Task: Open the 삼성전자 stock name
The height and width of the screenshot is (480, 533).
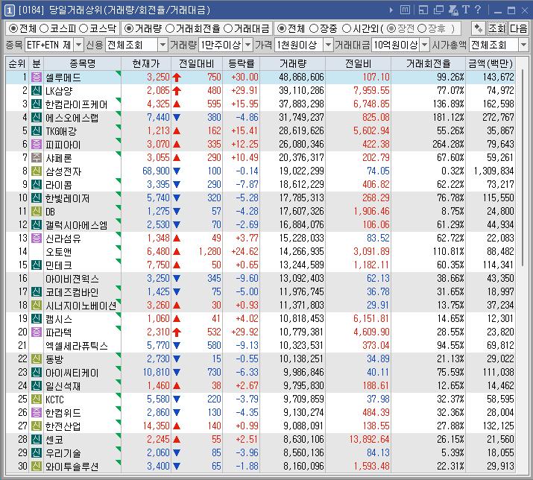Action: click(63, 171)
